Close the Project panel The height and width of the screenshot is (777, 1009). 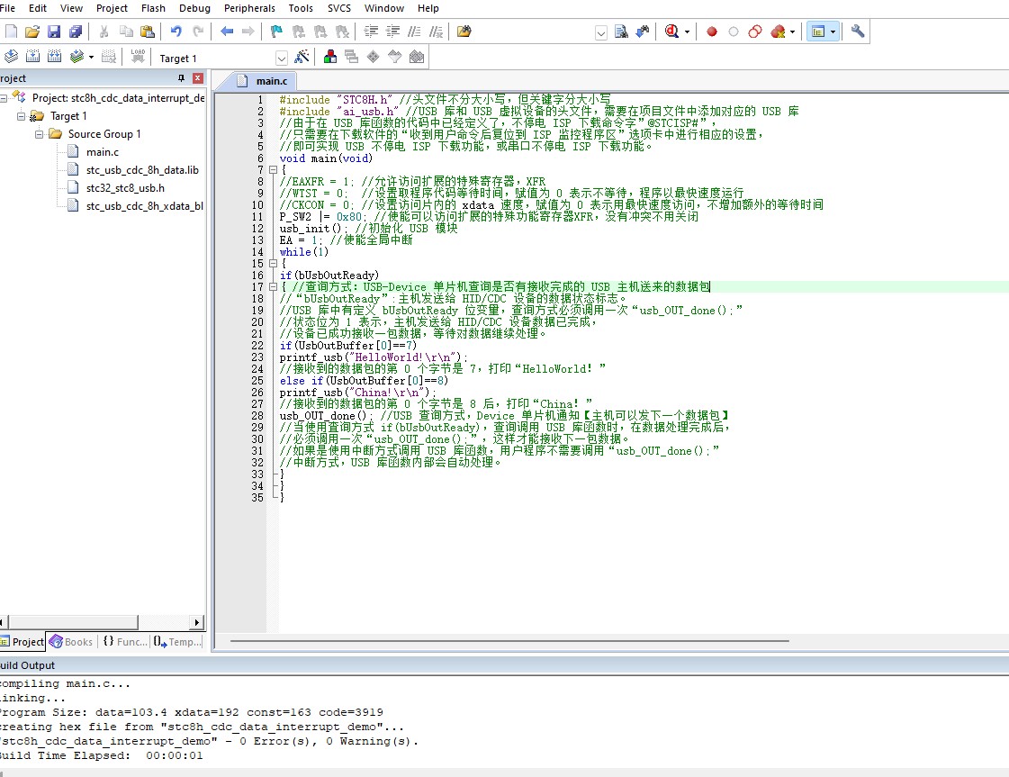pyautogui.click(x=198, y=78)
